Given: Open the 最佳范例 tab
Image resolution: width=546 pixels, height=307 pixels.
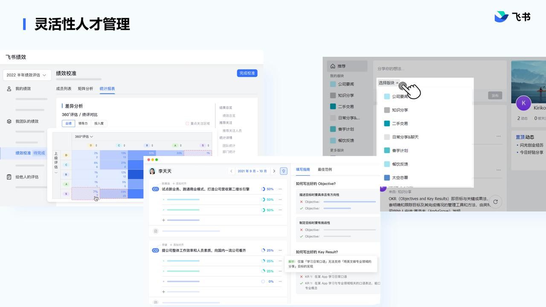Looking at the screenshot, I should (x=325, y=169).
